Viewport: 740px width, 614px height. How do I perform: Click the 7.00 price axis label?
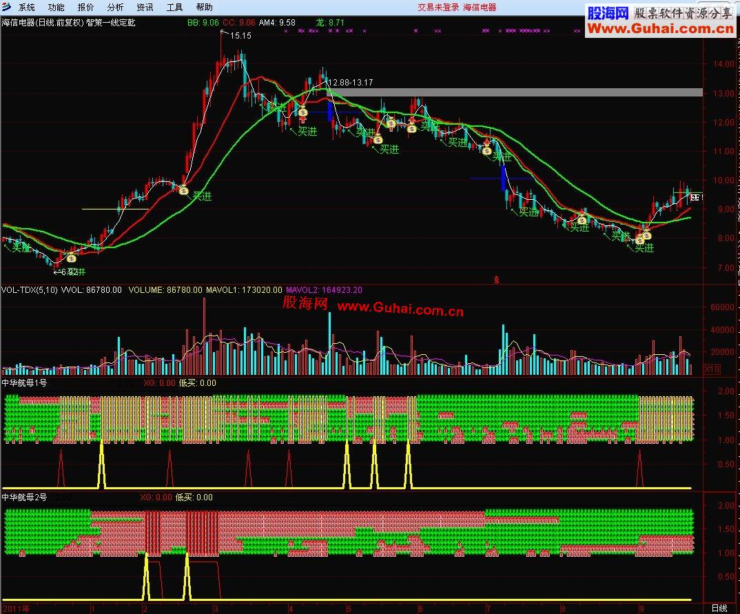tap(726, 267)
